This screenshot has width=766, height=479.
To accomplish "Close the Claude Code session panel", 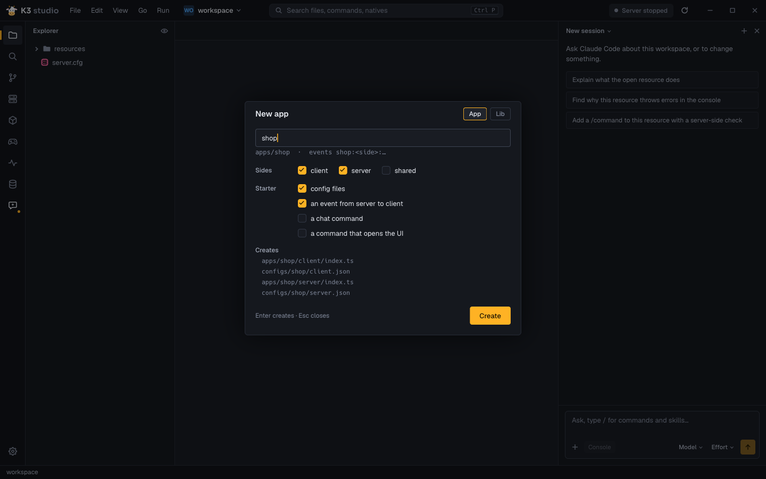I will [757, 31].
